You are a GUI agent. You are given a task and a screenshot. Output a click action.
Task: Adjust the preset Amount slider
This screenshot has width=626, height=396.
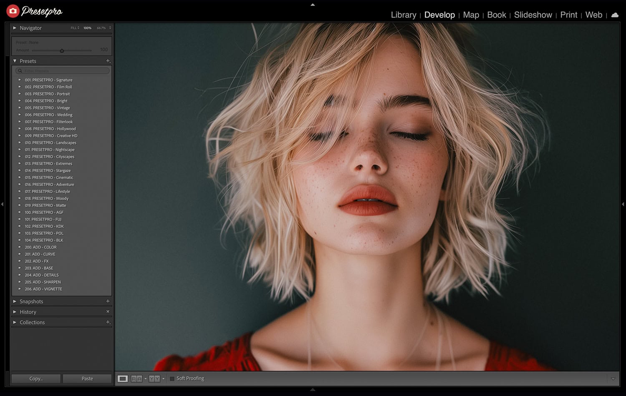point(62,50)
